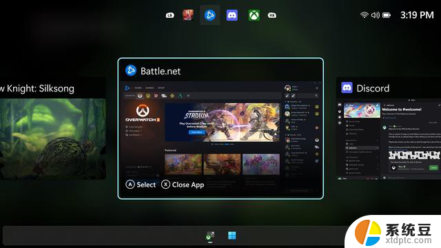Check the battery status icon

pos(387,15)
